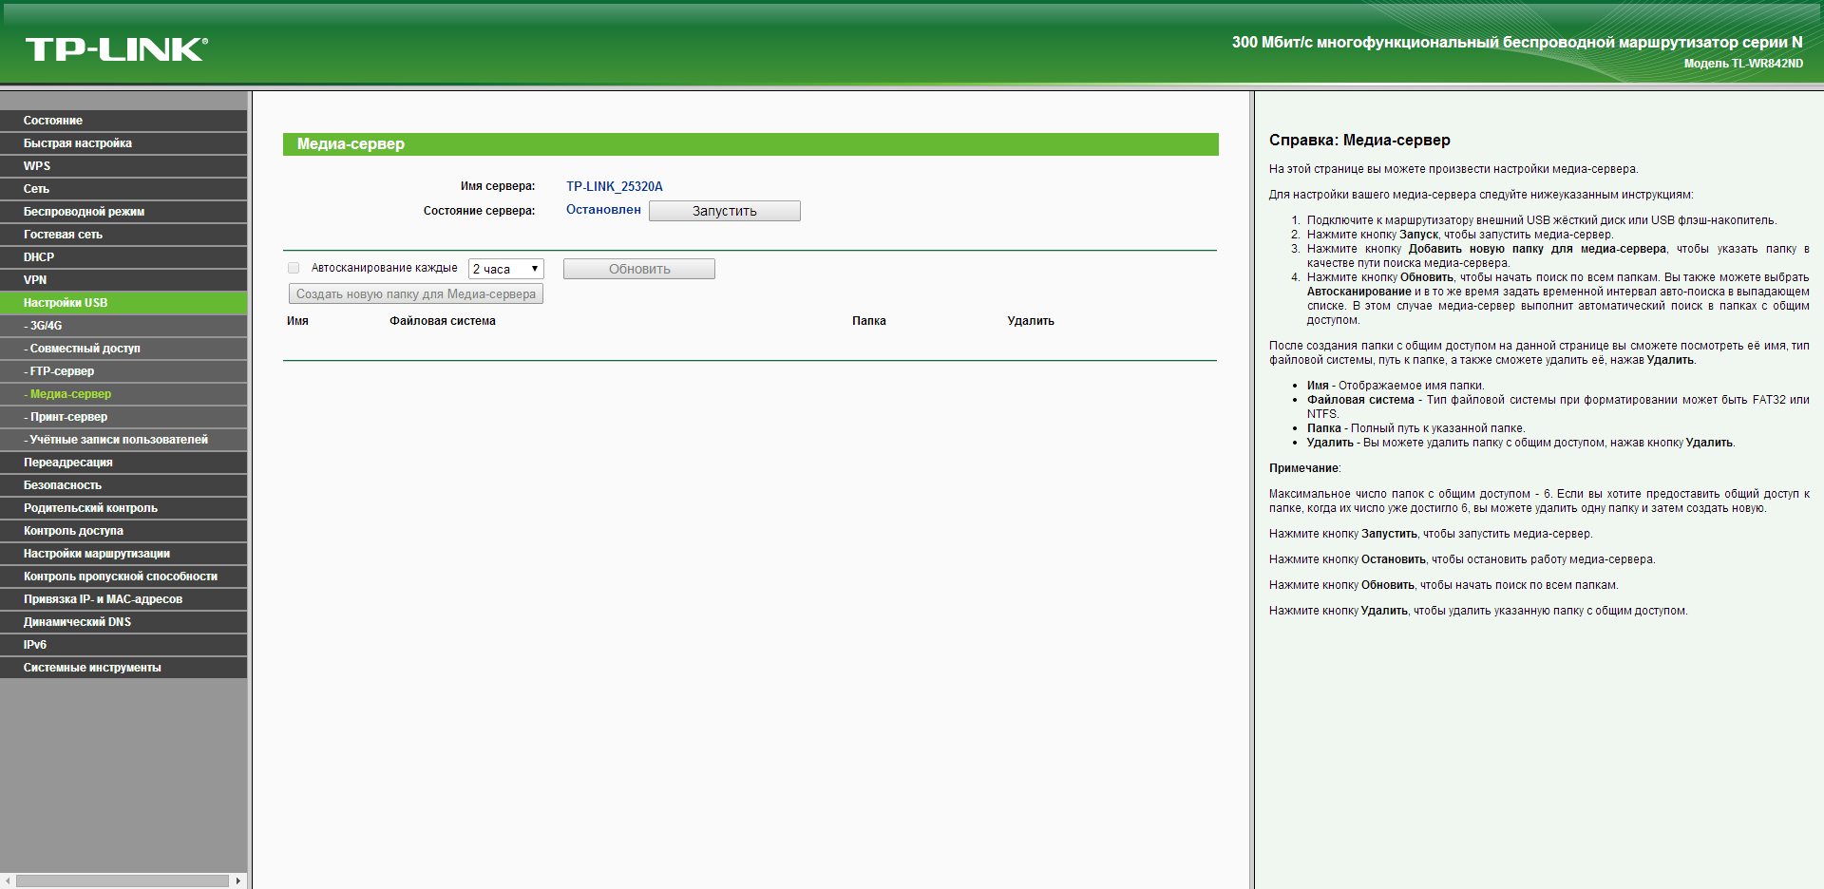Open the Состояние menu item
Screen dimensions: 1824x889
[123, 121]
